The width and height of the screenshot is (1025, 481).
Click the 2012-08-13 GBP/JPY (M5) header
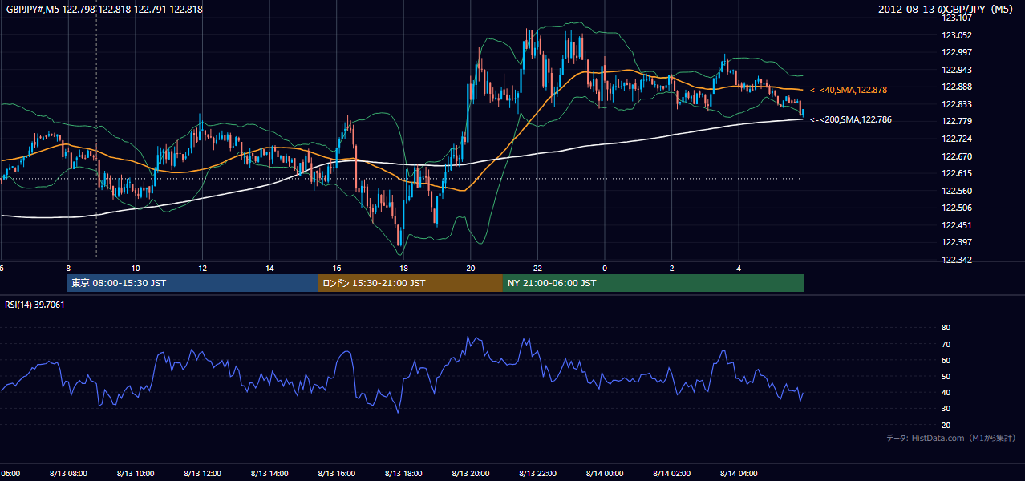point(946,10)
